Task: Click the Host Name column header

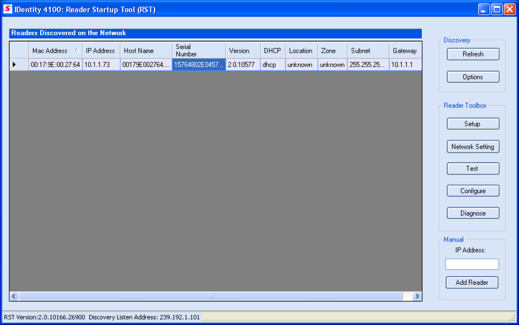Action: 146,51
